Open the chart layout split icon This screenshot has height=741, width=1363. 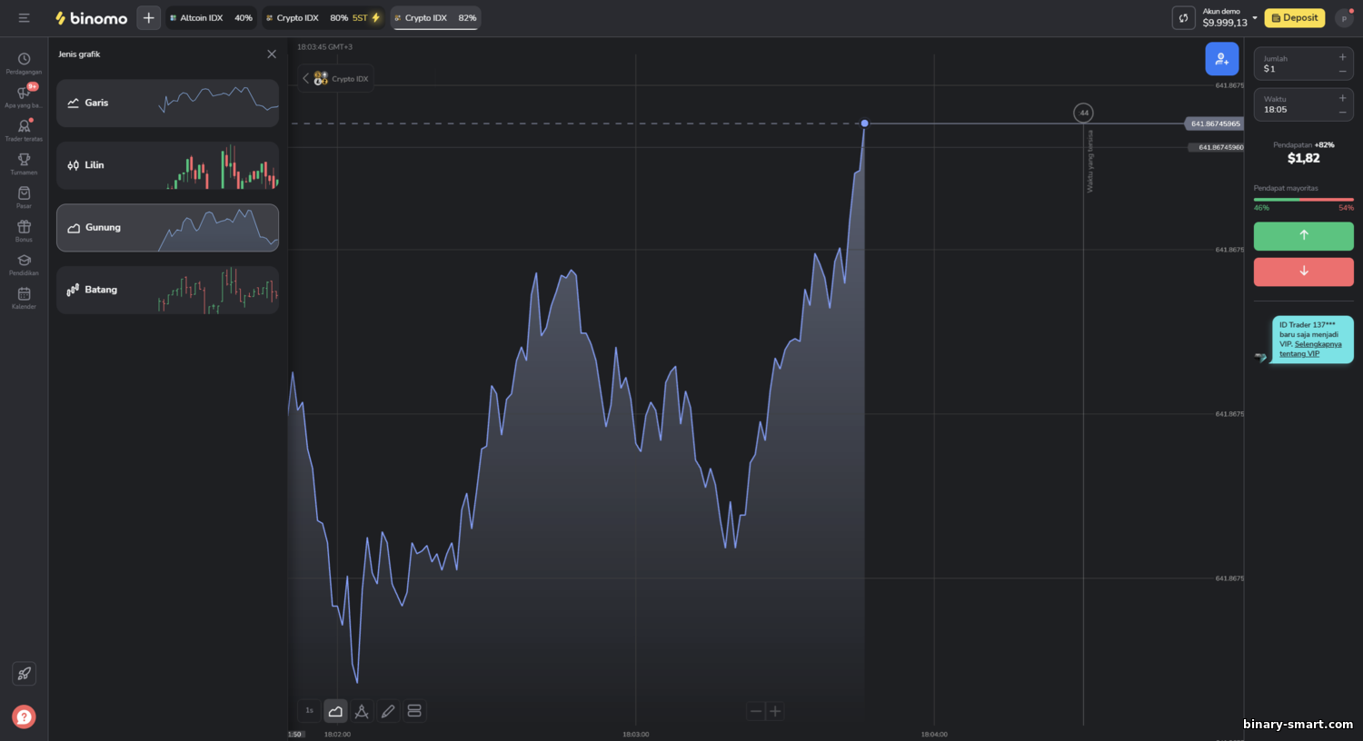pos(414,711)
